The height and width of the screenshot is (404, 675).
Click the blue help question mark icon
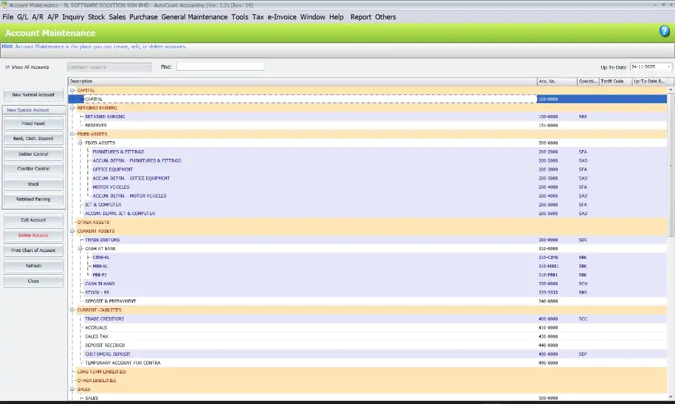664,32
